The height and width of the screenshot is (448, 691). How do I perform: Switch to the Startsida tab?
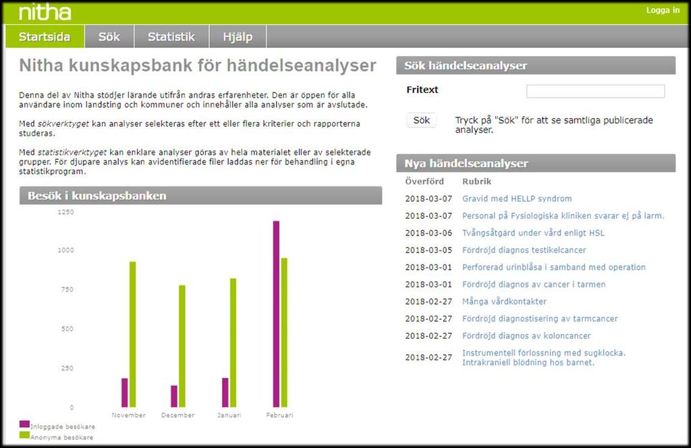(x=45, y=36)
